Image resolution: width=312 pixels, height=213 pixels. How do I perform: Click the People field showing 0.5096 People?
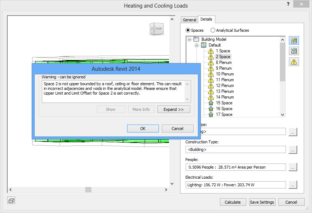(x=235, y=167)
